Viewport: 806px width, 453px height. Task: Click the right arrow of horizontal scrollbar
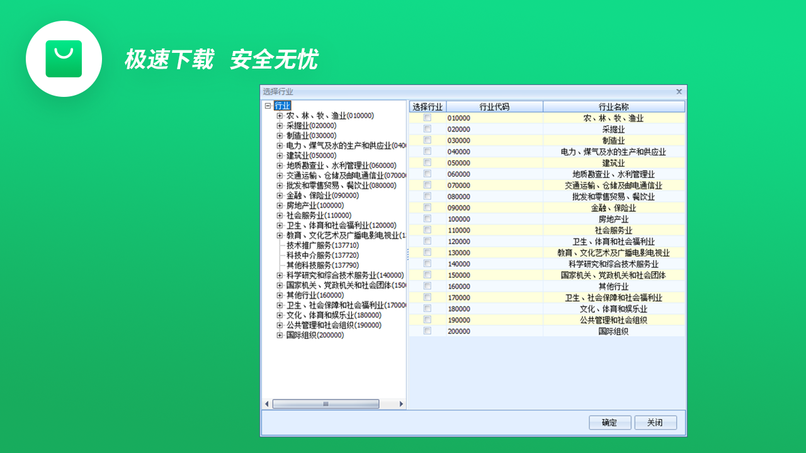(x=400, y=404)
